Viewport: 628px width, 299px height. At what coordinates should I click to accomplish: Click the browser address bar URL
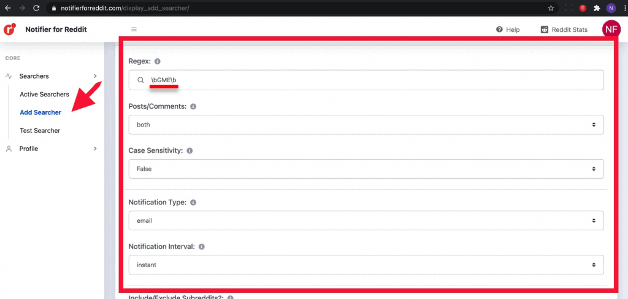(125, 8)
